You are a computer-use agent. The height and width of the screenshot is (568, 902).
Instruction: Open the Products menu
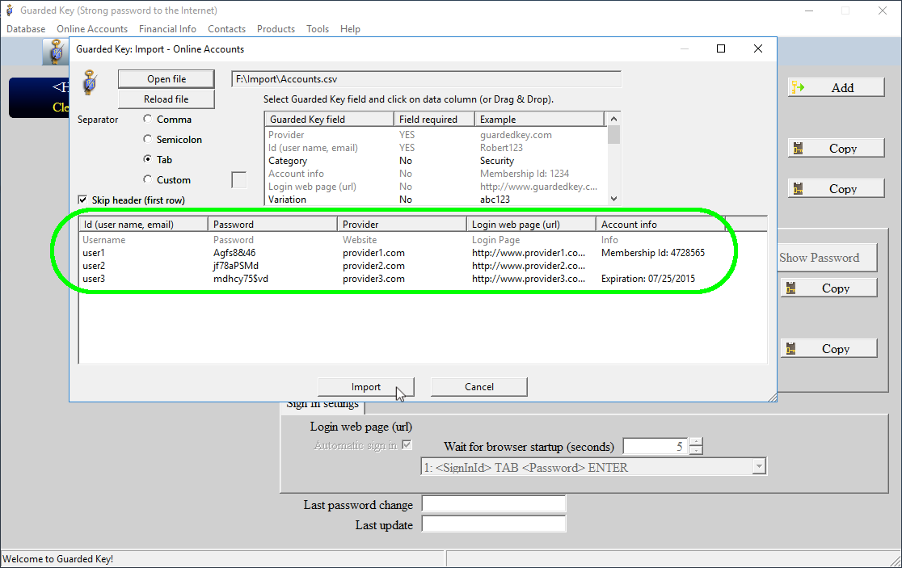(x=276, y=29)
